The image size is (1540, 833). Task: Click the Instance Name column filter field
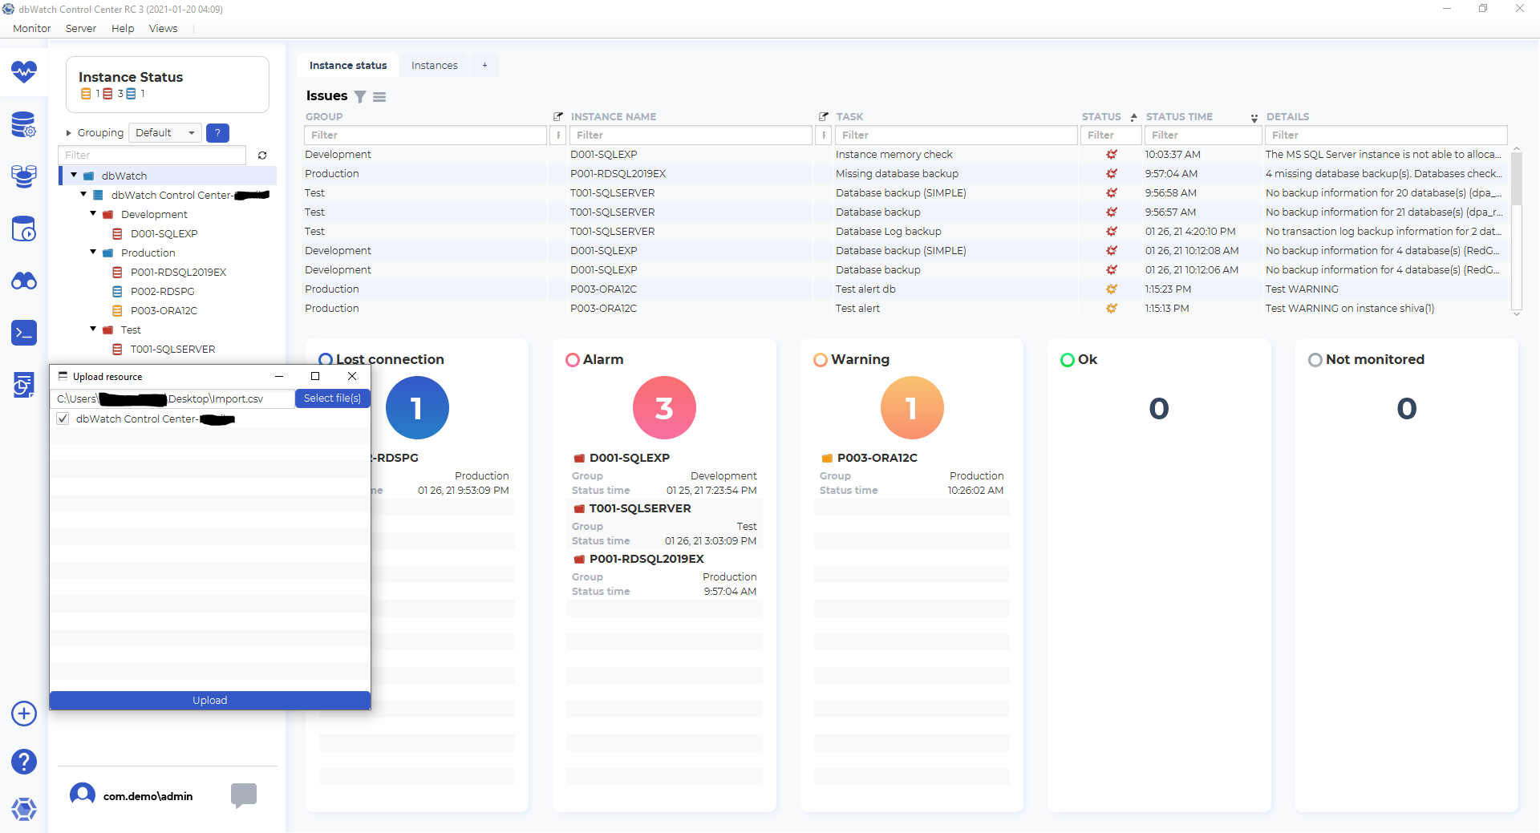[x=691, y=135]
